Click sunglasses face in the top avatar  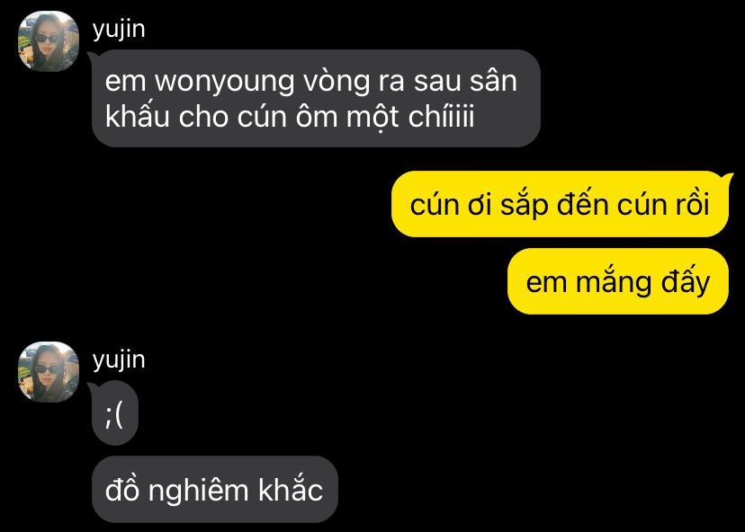coord(48,40)
